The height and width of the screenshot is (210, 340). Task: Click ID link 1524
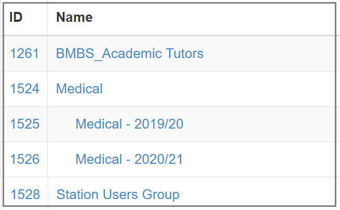pyautogui.click(x=24, y=89)
